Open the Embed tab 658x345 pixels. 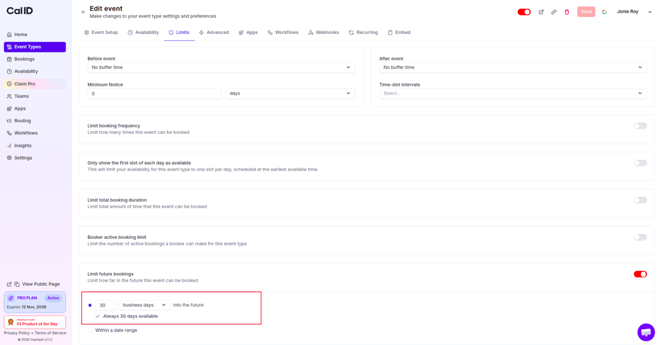[x=399, y=33]
